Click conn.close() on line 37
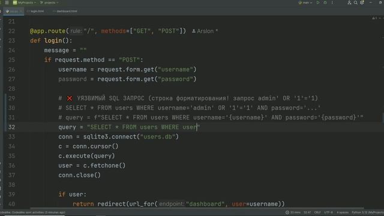Image resolution: width=384 pixels, height=216 pixels. [79, 175]
